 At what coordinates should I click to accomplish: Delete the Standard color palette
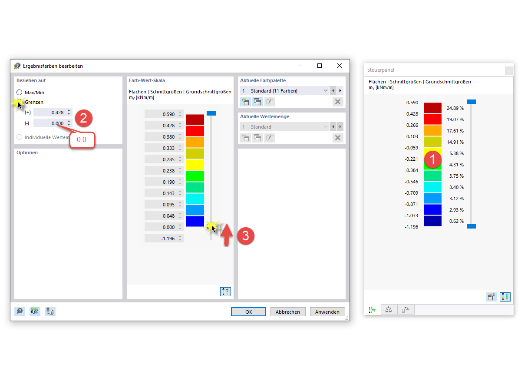337,101
